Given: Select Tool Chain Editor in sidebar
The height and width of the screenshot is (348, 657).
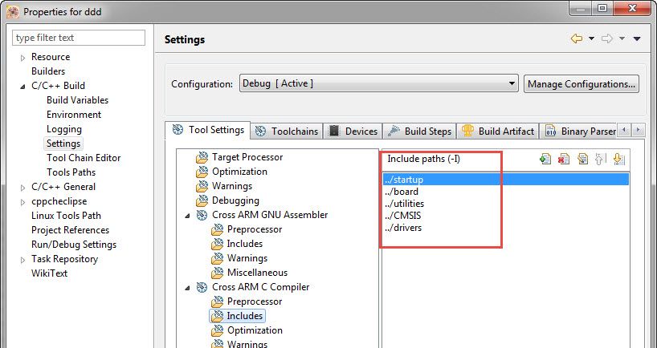Looking at the screenshot, I should point(84,158).
